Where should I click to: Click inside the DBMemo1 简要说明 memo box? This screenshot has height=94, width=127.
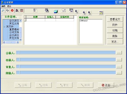pyautogui.click(x=91, y=31)
